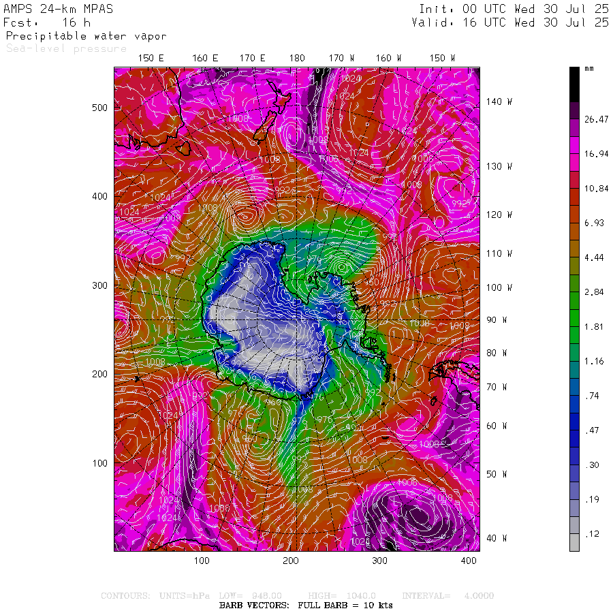Click the "400" tick on the left axis
The height and width of the screenshot is (613, 613).
tap(99, 197)
